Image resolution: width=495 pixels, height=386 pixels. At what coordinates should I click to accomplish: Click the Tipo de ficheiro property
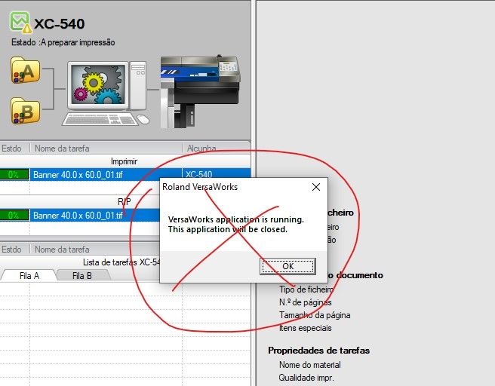pos(306,289)
